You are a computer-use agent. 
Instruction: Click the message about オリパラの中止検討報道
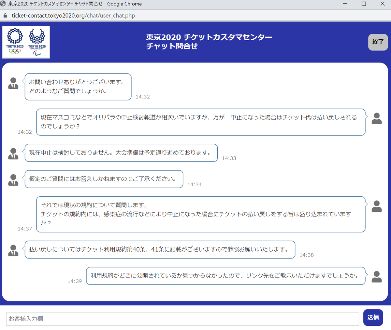pyautogui.click(x=201, y=122)
